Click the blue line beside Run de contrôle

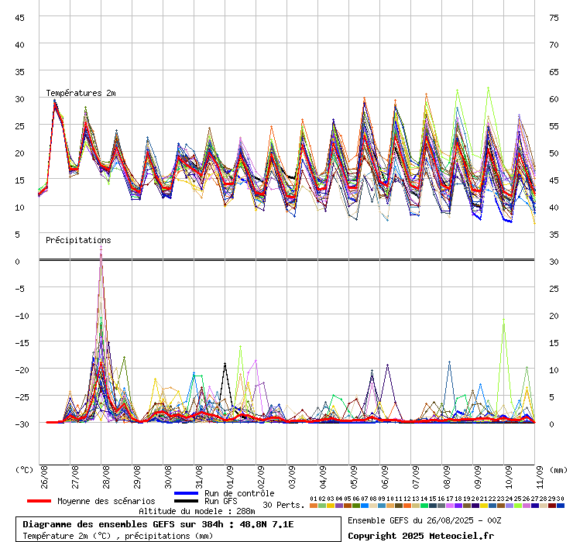[x=186, y=493]
